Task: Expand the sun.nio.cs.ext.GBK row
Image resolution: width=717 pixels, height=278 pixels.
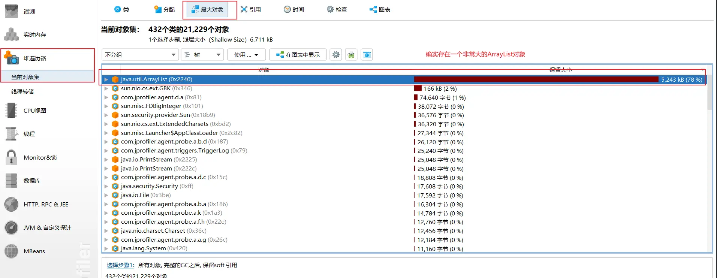Action: 106,88
